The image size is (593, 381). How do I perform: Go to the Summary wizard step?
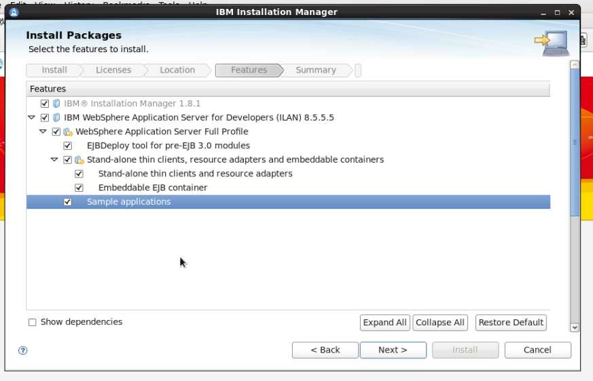tap(315, 71)
